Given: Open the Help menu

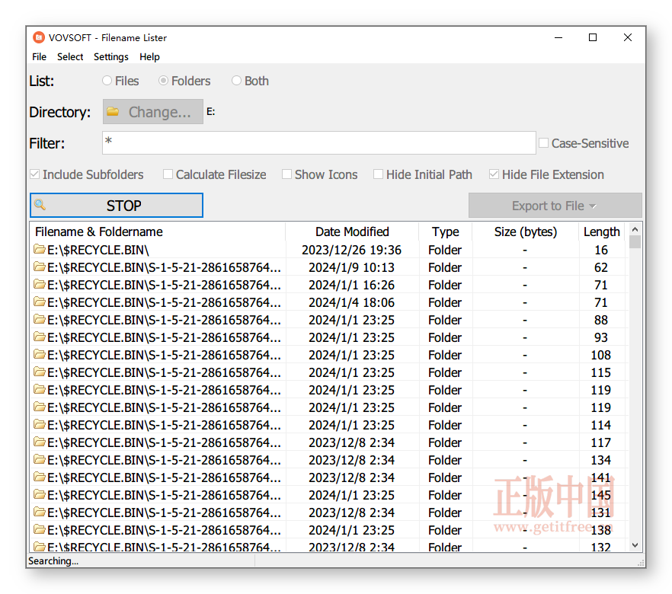Looking at the screenshot, I should pyautogui.click(x=149, y=56).
